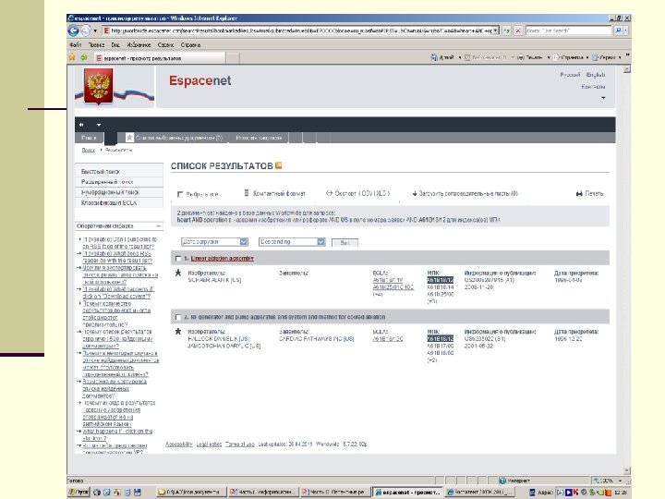This screenshot has height=499, width=665.
Task: Select the espacenet browser tab
Action: pos(160,57)
